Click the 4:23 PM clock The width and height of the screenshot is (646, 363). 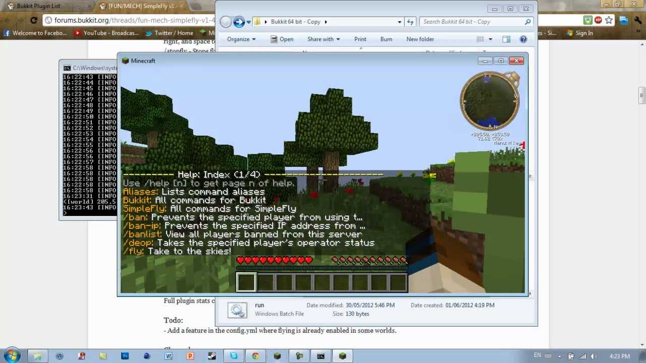620,356
